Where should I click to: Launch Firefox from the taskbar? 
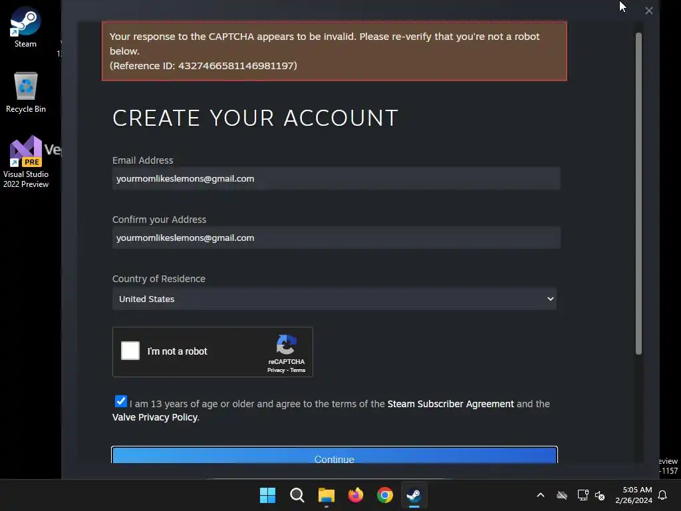(x=356, y=495)
